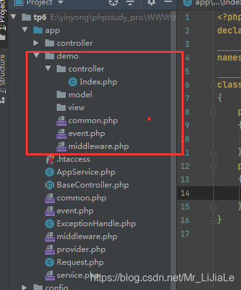This screenshot has width=241, height=290.
Task: Collapse the demo controller folder arrow
Action: click(x=48, y=68)
